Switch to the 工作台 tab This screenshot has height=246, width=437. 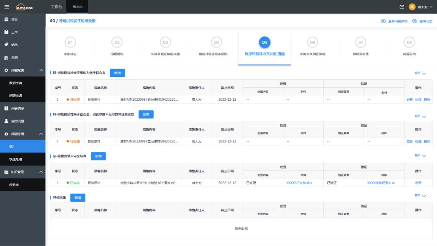coord(57,7)
